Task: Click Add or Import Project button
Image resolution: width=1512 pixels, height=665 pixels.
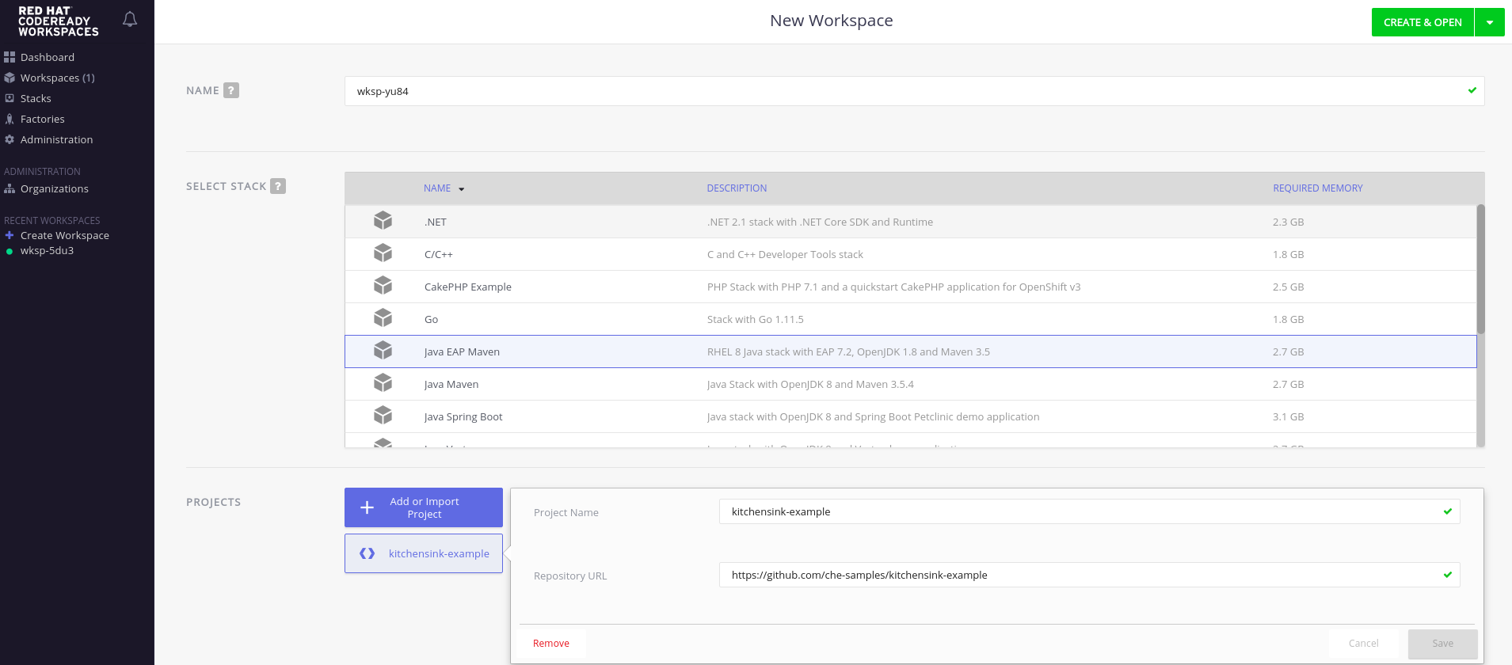Action: click(x=424, y=507)
